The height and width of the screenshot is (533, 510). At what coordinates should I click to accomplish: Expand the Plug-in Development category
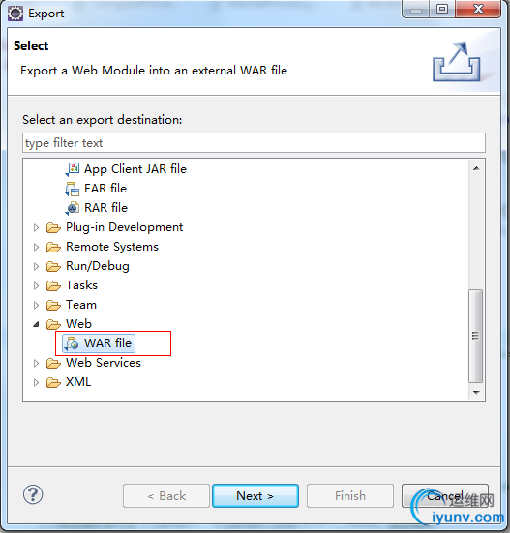pos(36,227)
